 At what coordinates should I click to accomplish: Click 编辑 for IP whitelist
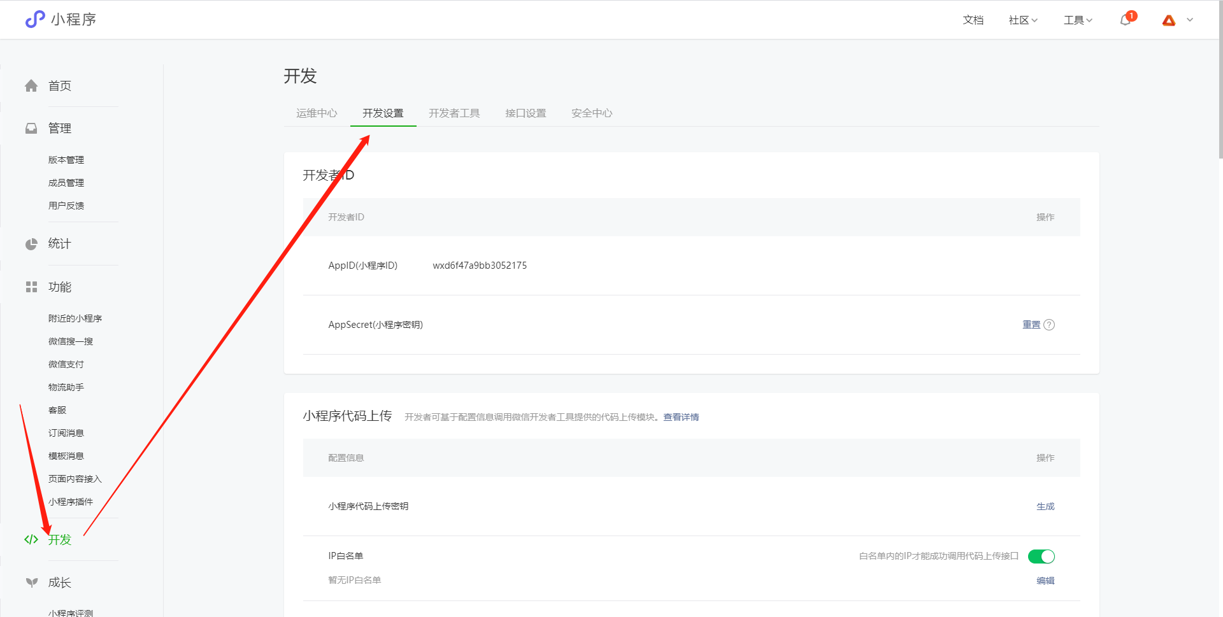pyautogui.click(x=1045, y=581)
